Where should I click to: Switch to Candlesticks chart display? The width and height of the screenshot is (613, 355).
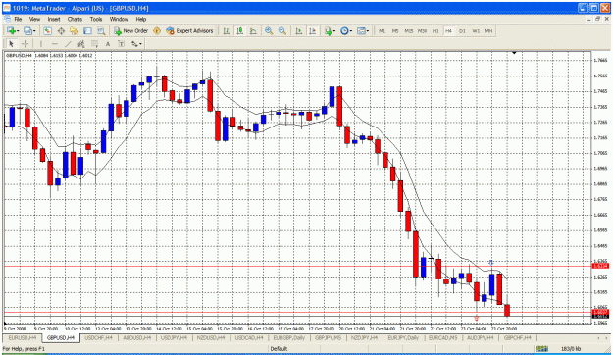pos(239,30)
